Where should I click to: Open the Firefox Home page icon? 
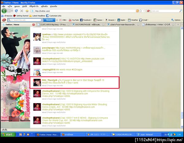coord(27,11)
